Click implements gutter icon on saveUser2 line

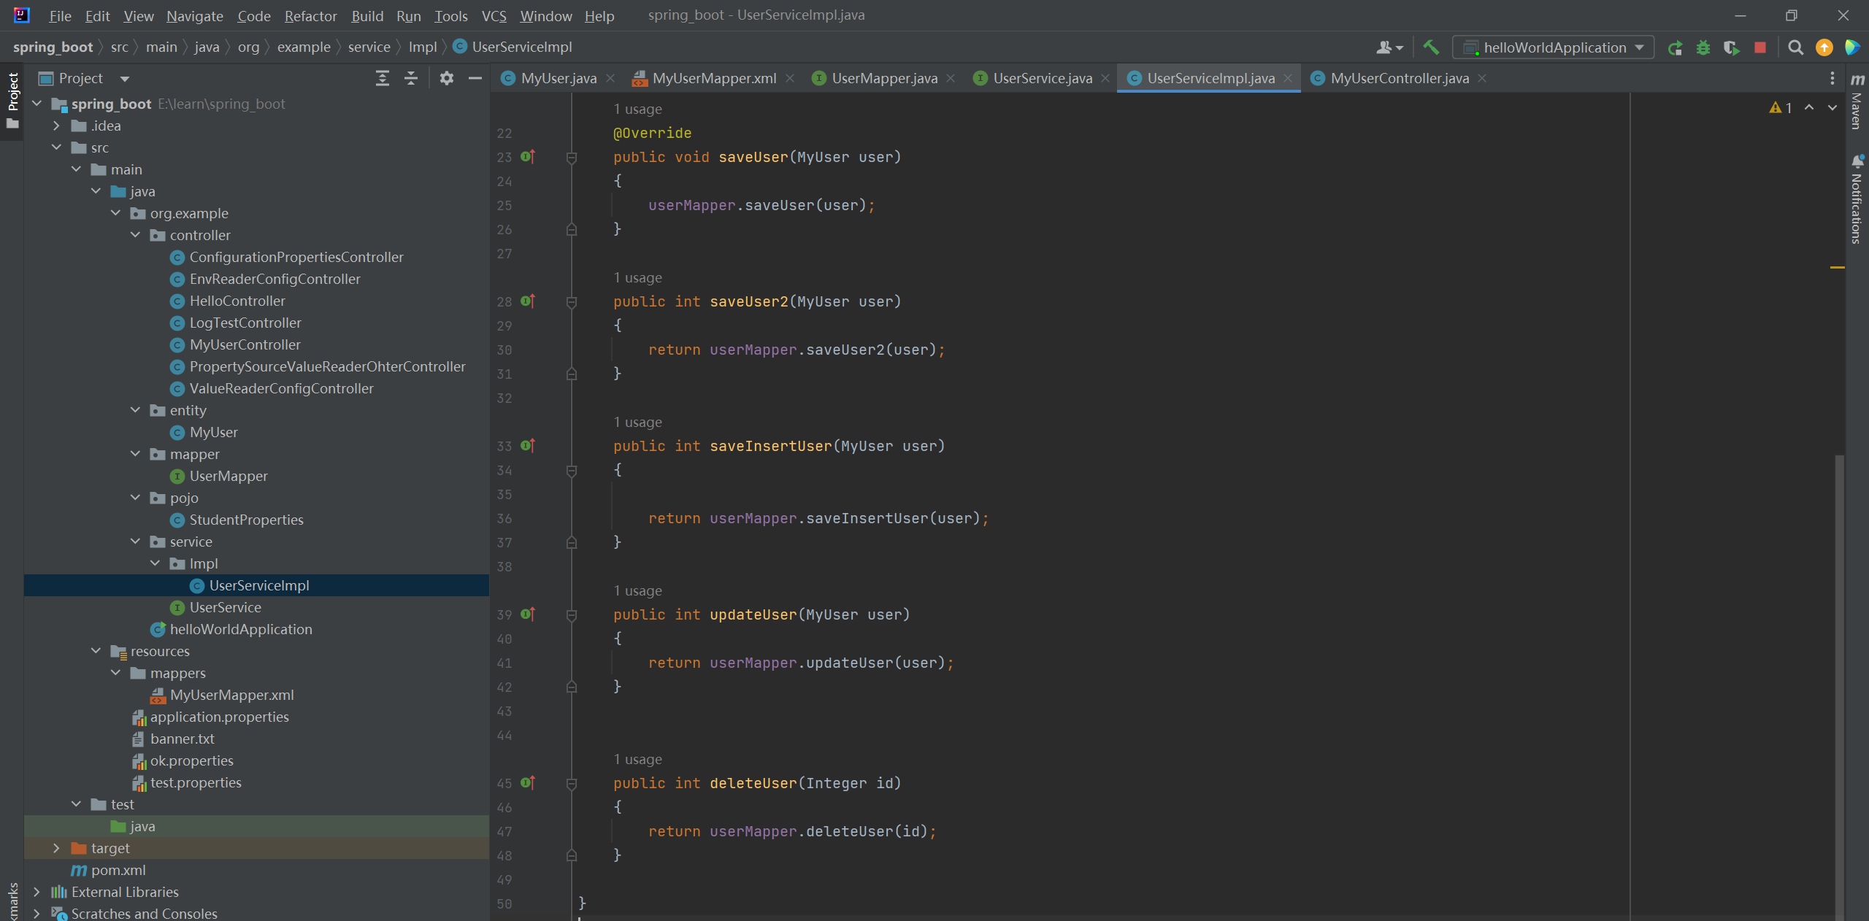click(x=528, y=301)
